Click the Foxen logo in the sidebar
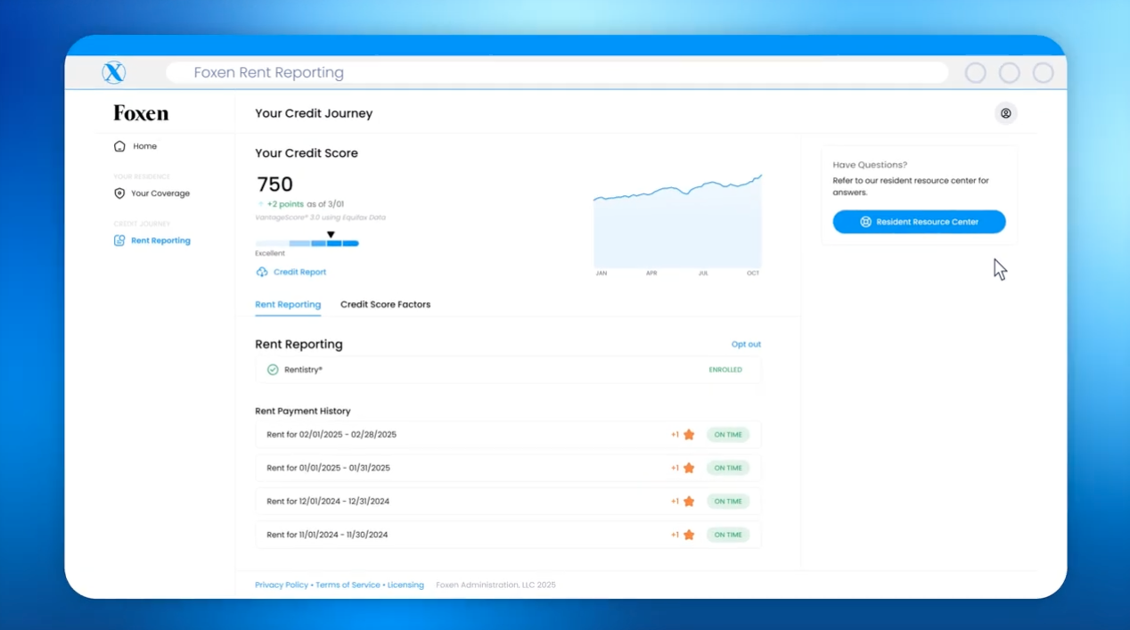1130x630 pixels. (x=141, y=113)
